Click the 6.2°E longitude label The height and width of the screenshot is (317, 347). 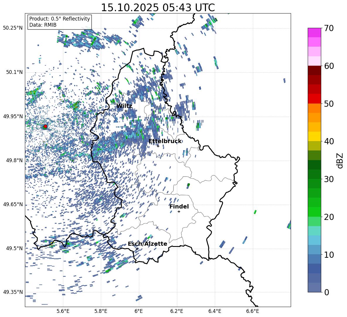(x=177, y=311)
